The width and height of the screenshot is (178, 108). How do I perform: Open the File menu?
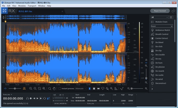pos(4,6)
